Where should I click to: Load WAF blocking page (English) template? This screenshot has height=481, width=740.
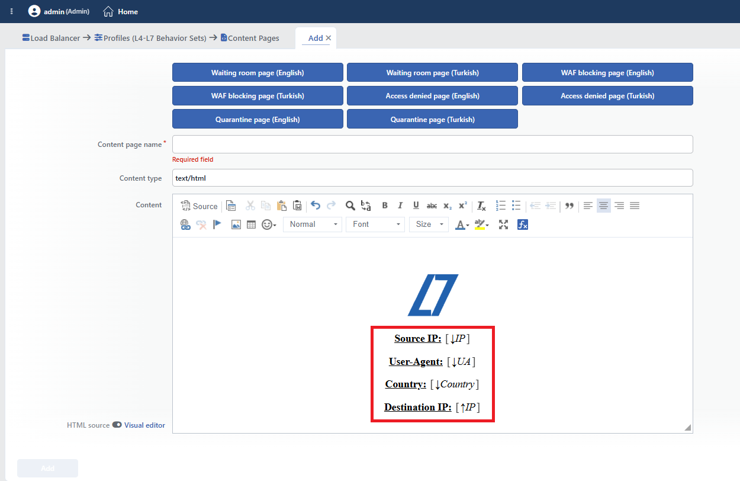click(607, 72)
